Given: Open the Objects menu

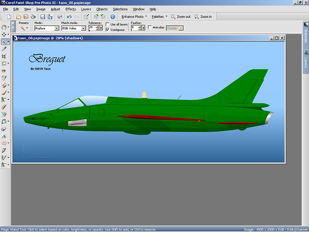Looking at the screenshot, I should [x=102, y=9].
